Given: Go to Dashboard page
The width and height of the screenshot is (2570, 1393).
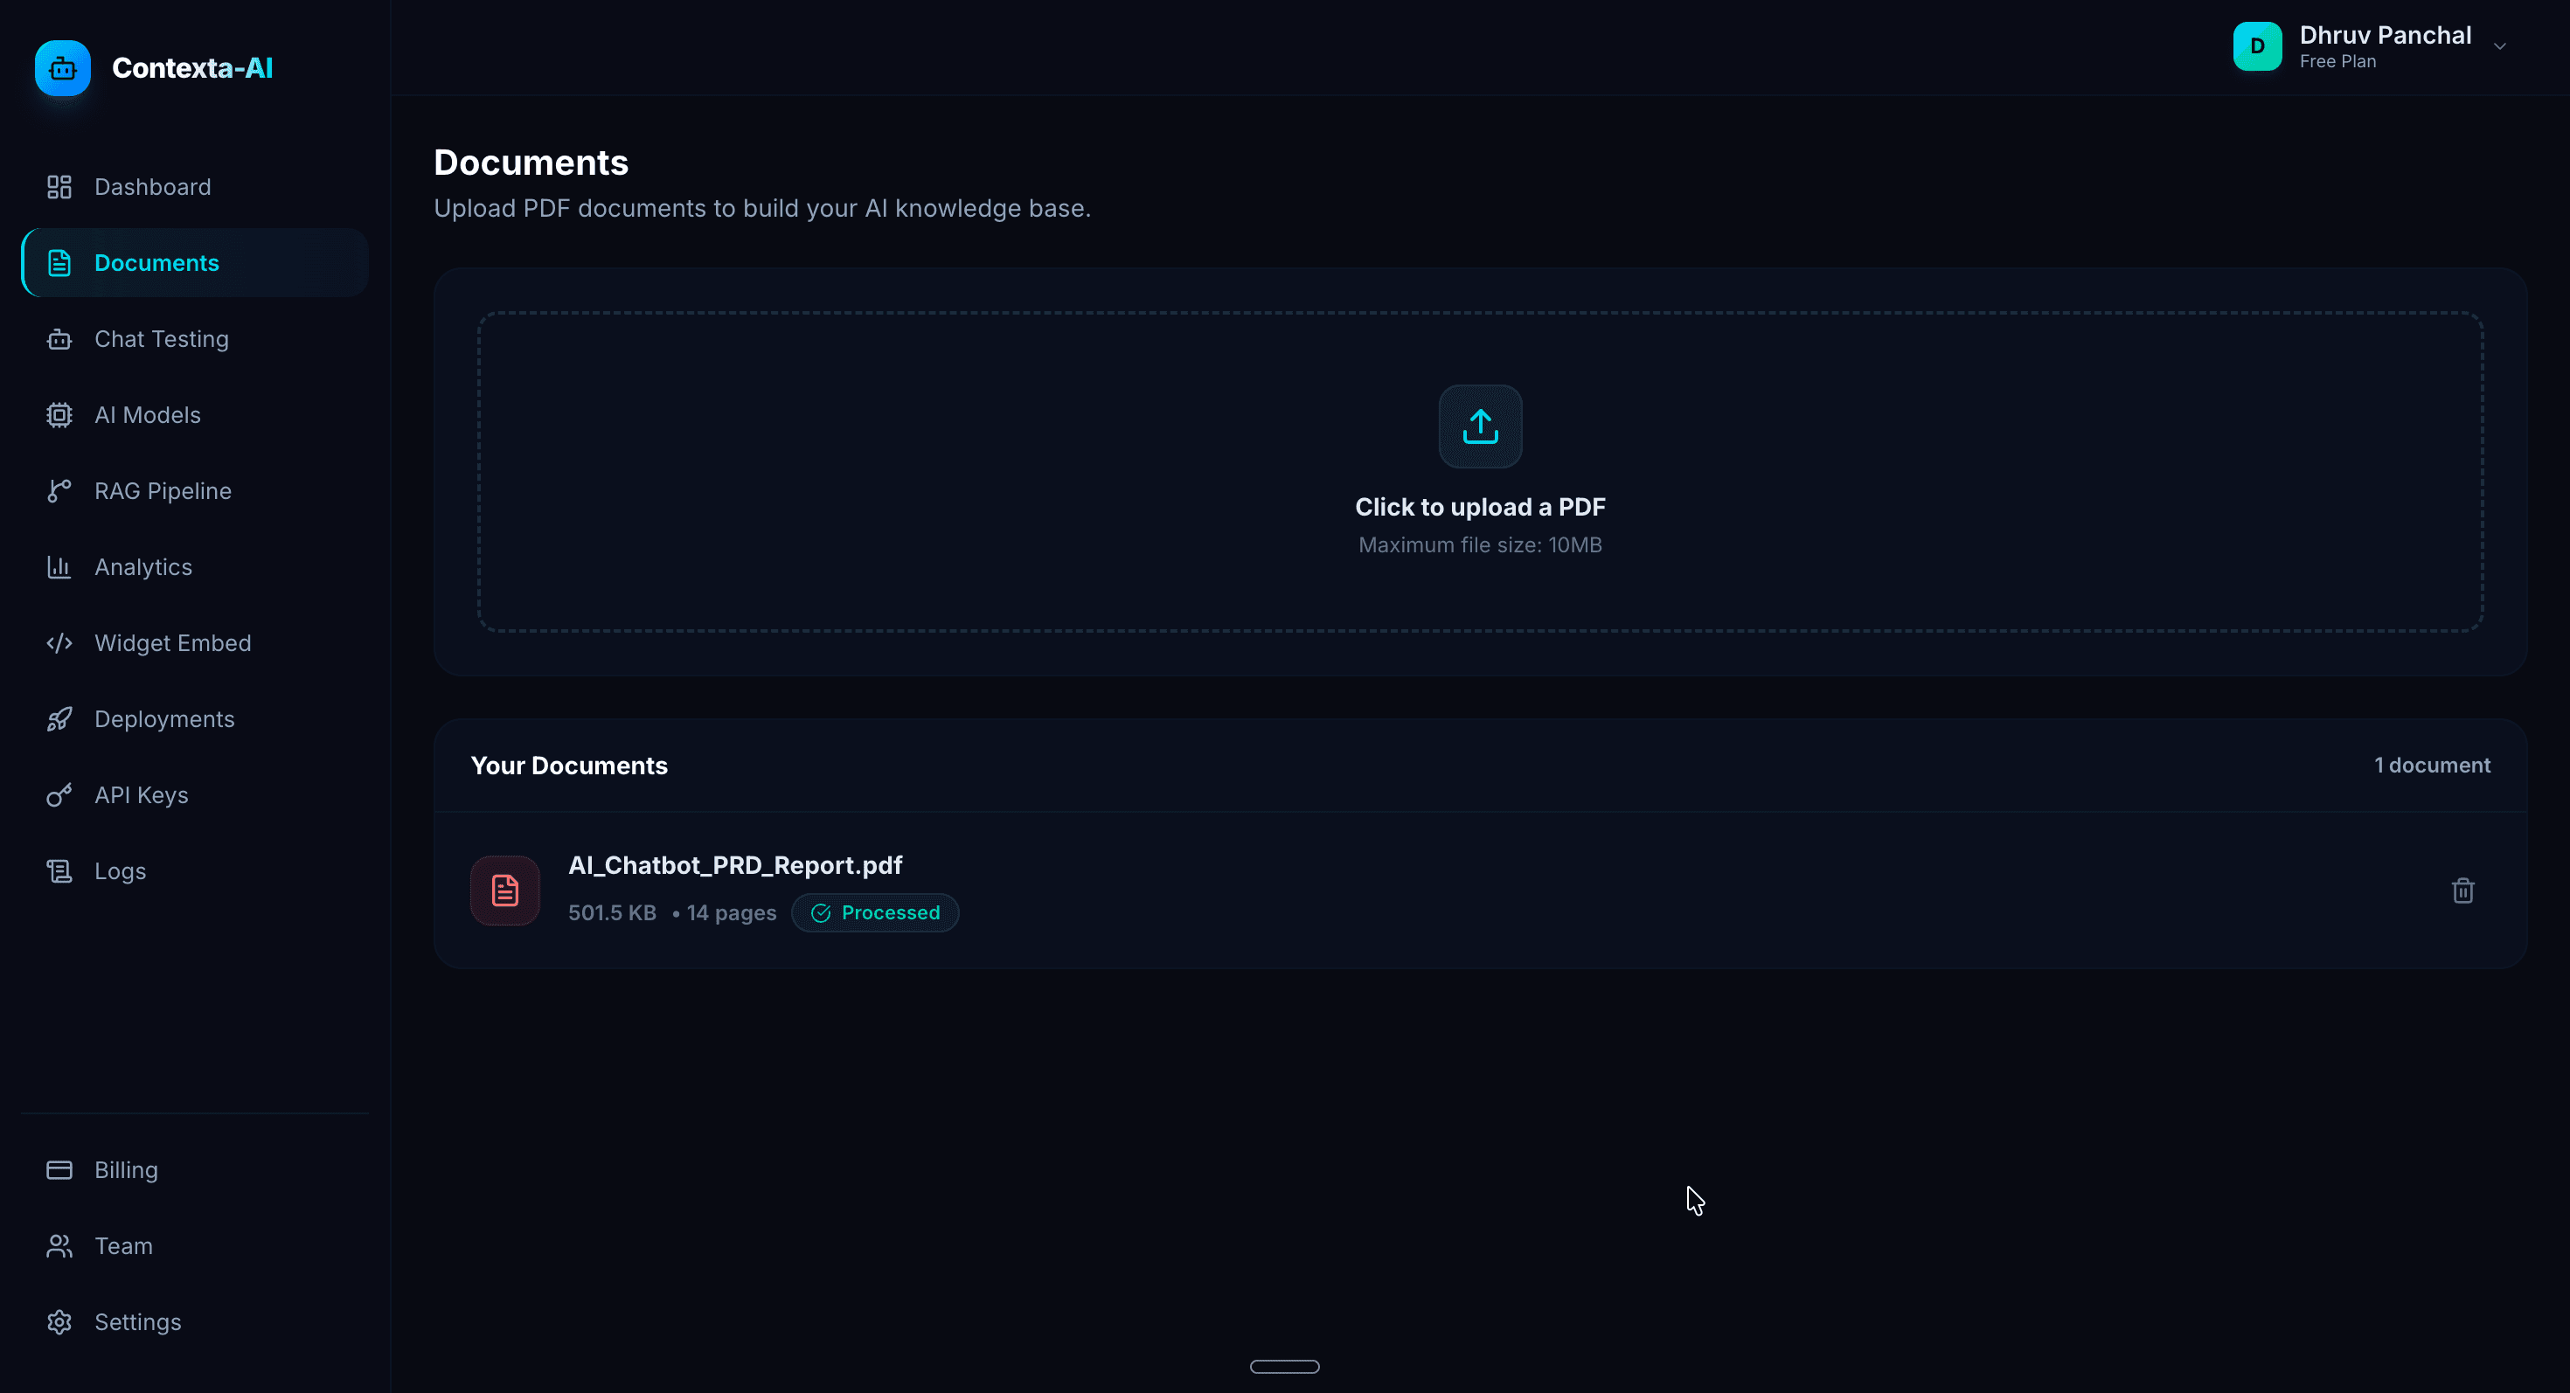Looking at the screenshot, I should tap(195, 186).
